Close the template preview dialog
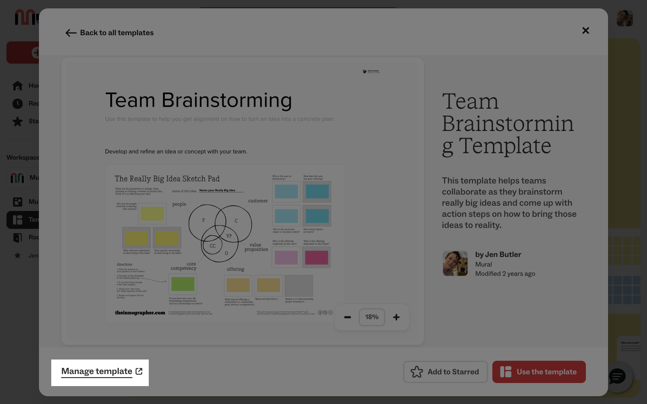This screenshot has width=647, height=404. click(586, 31)
